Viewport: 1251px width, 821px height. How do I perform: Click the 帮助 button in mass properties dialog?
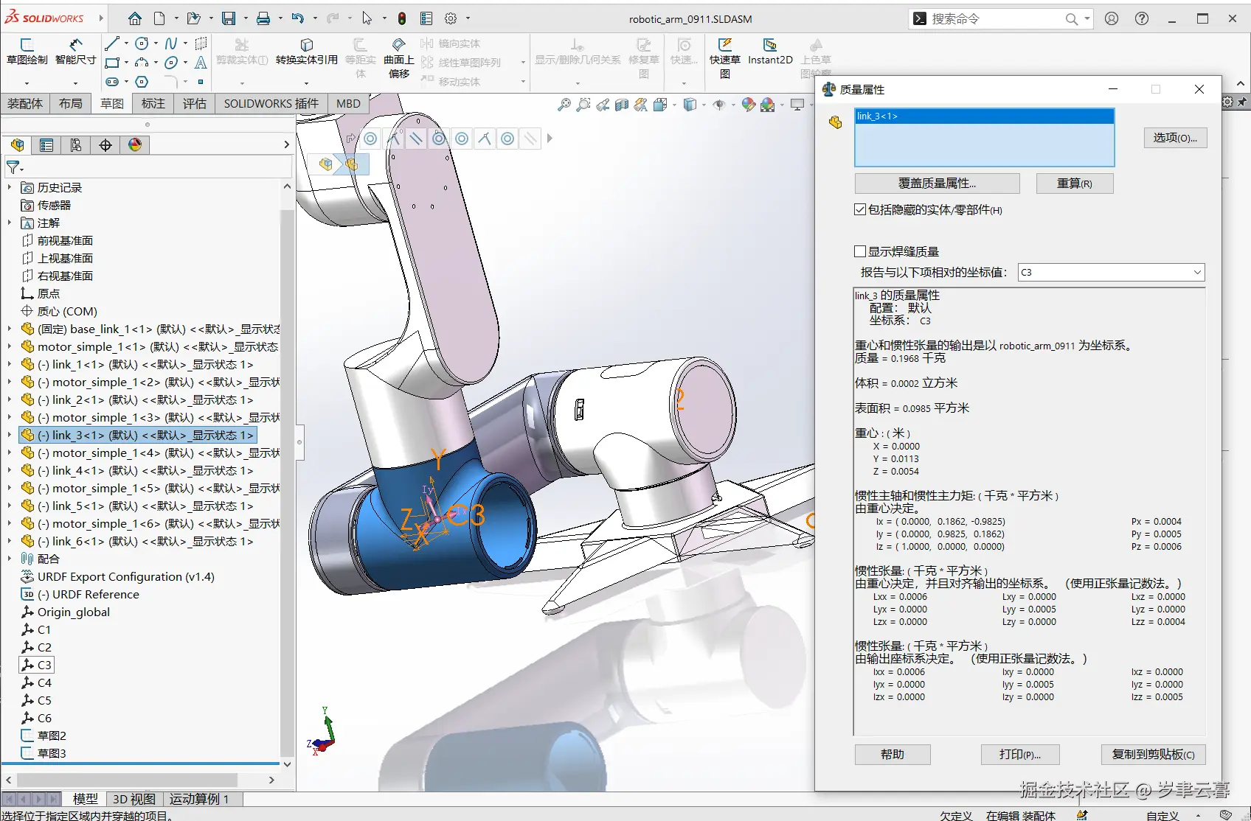click(893, 755)
